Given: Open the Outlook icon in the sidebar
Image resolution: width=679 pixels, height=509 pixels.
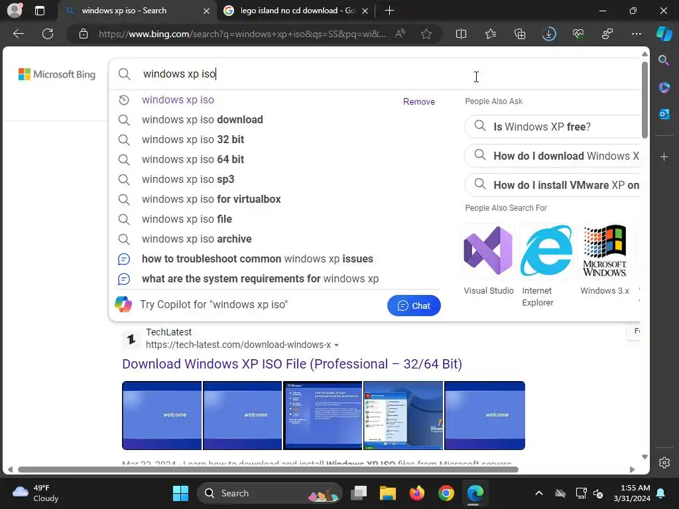Looking at the screenshot, I should (664, 114).
